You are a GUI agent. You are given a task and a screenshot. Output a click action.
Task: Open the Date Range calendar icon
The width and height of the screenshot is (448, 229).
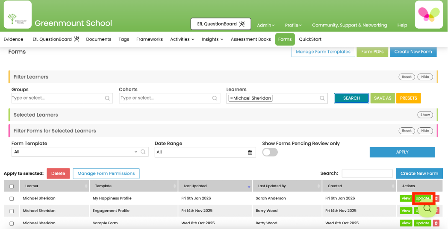250,152
